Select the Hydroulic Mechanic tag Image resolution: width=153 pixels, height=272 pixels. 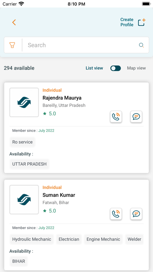point(32,239)
